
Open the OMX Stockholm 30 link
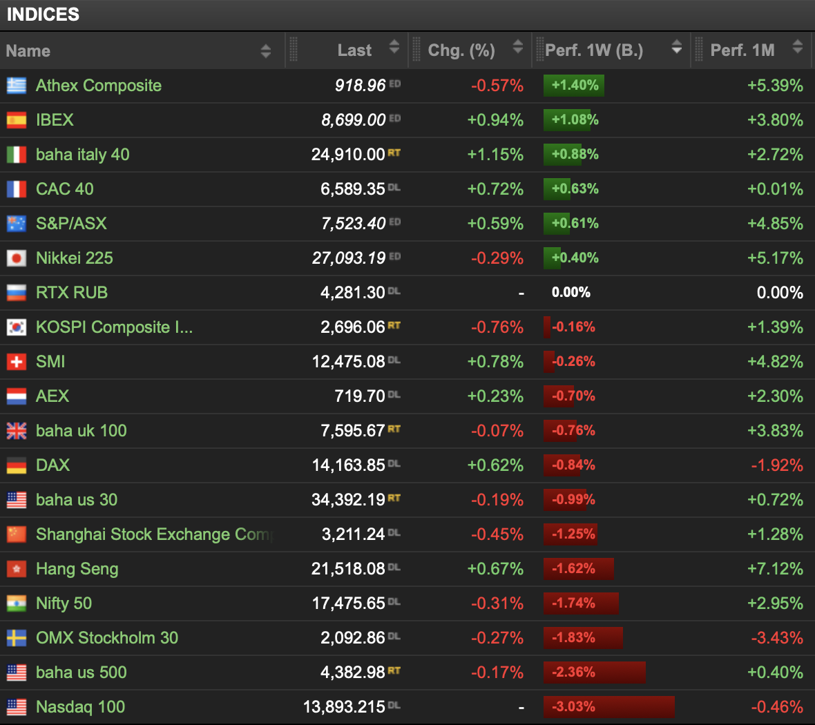coord(107,638)
